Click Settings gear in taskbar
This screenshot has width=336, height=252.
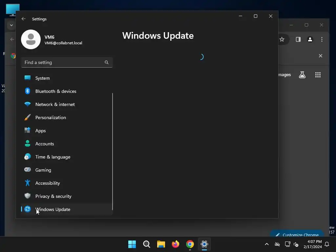click(x=204, y=244)
